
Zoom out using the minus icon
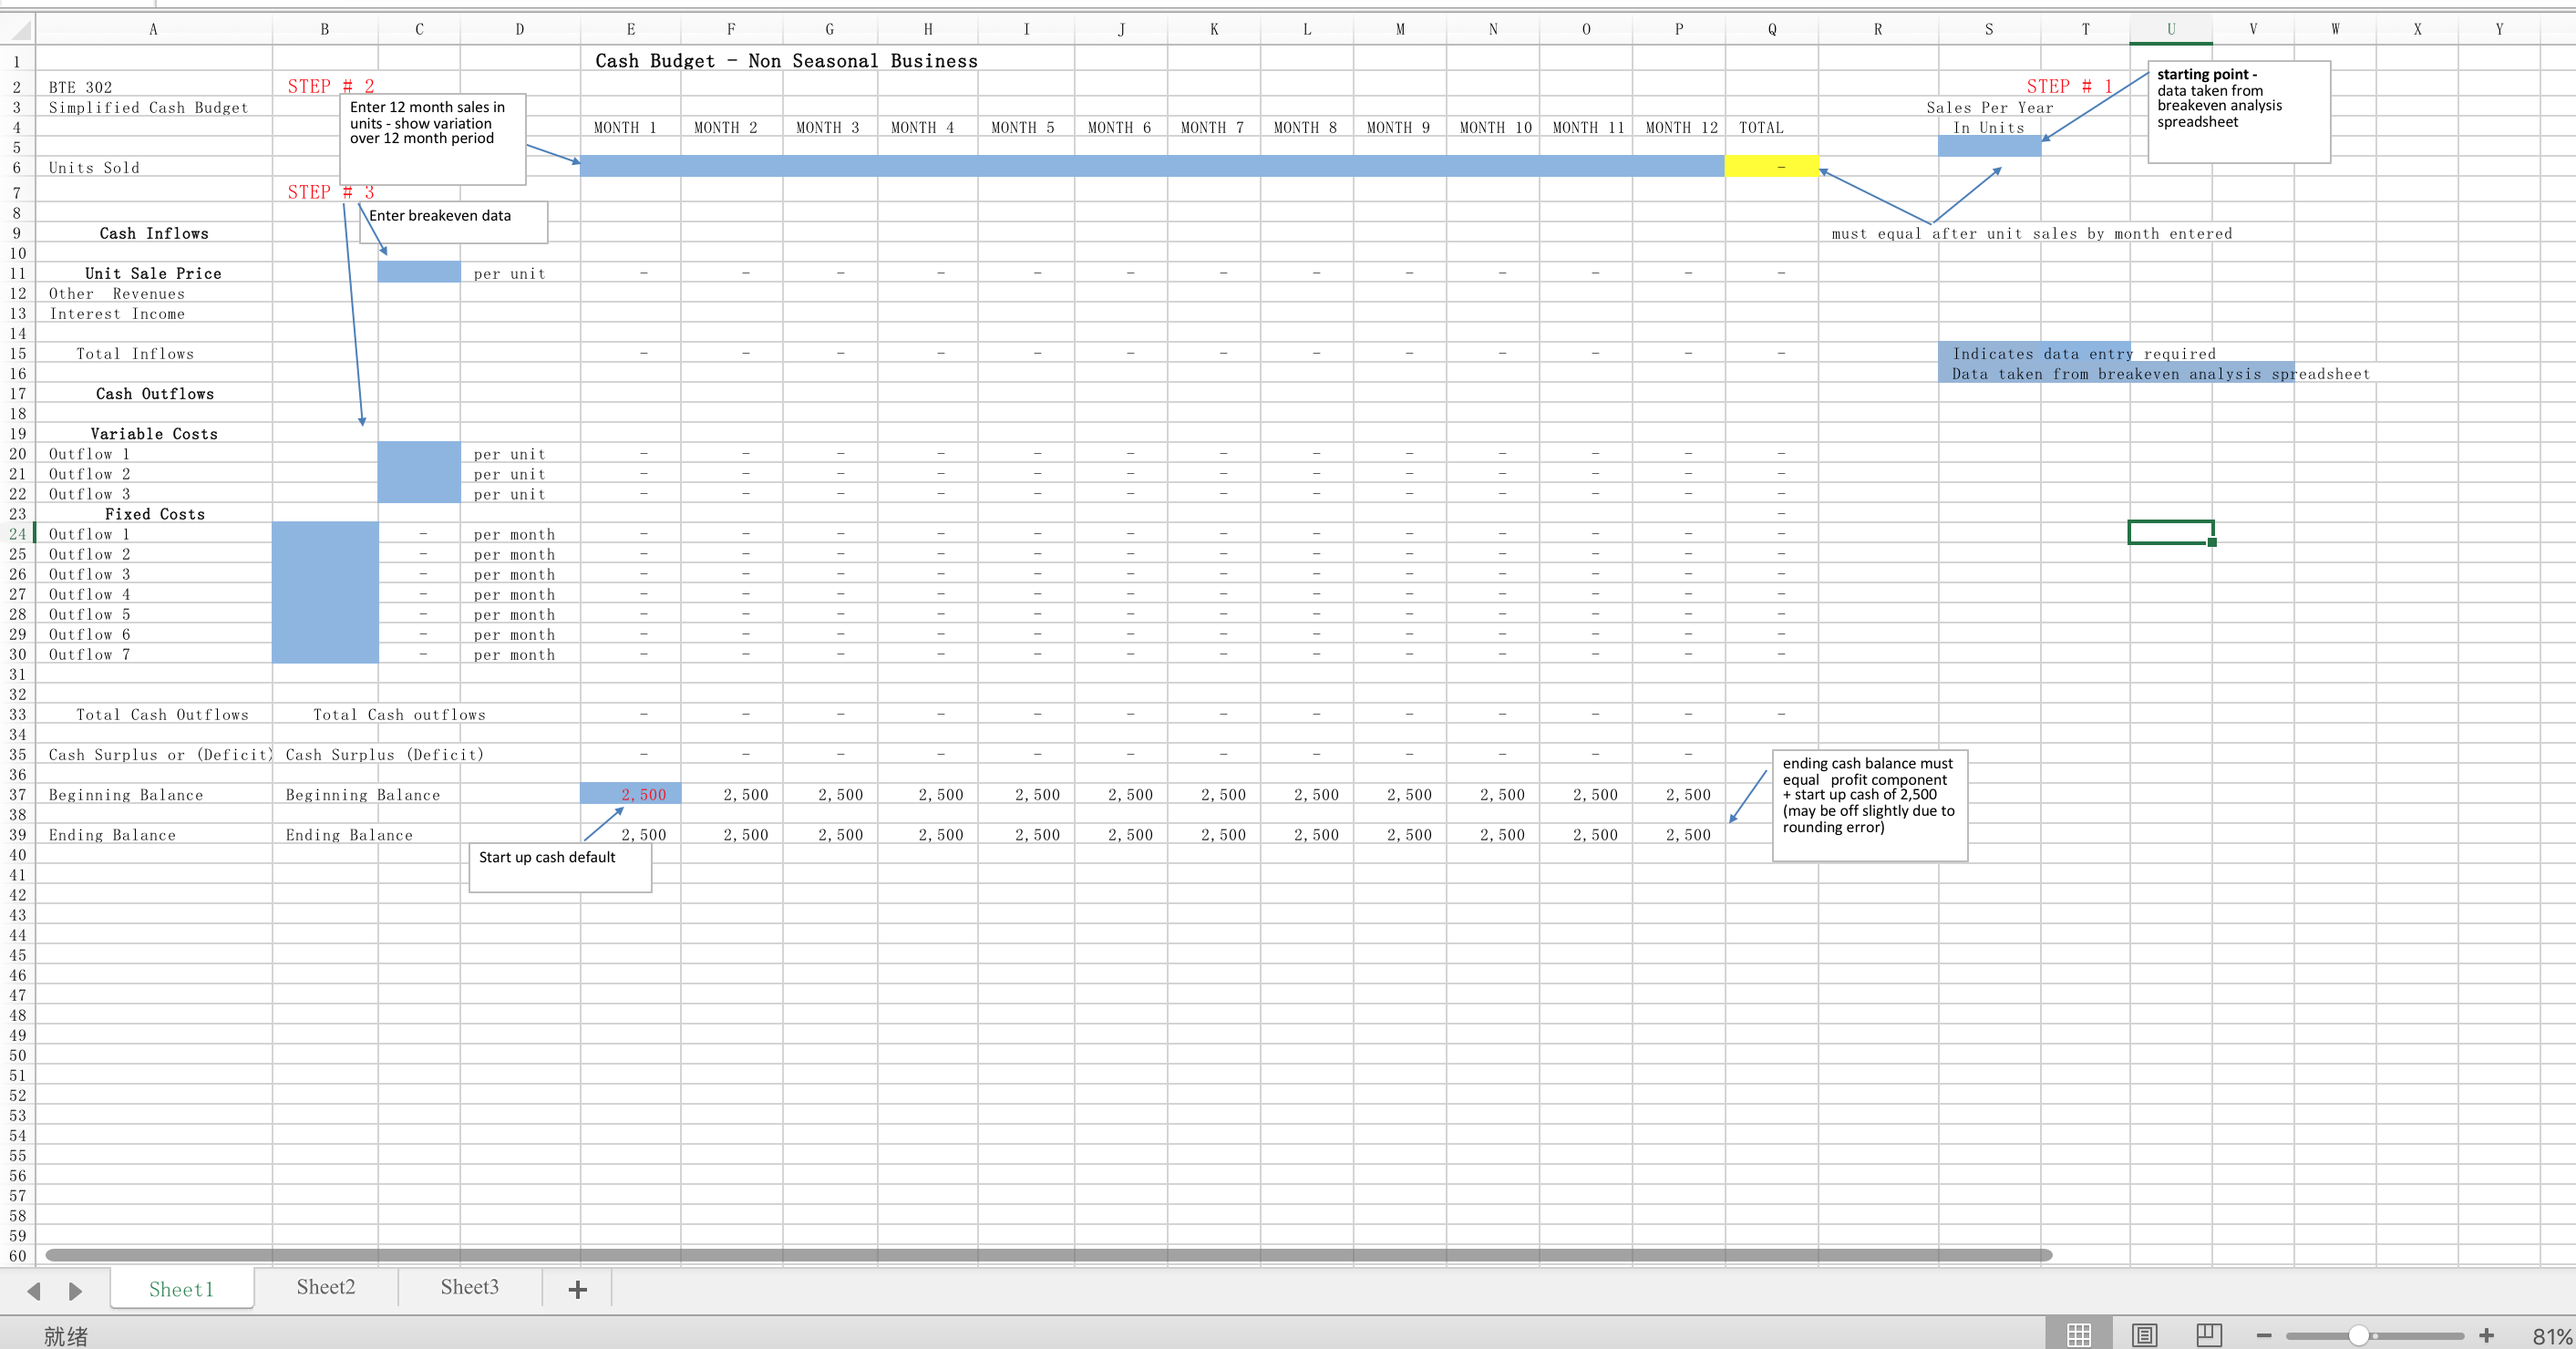coord(2263,1334)
